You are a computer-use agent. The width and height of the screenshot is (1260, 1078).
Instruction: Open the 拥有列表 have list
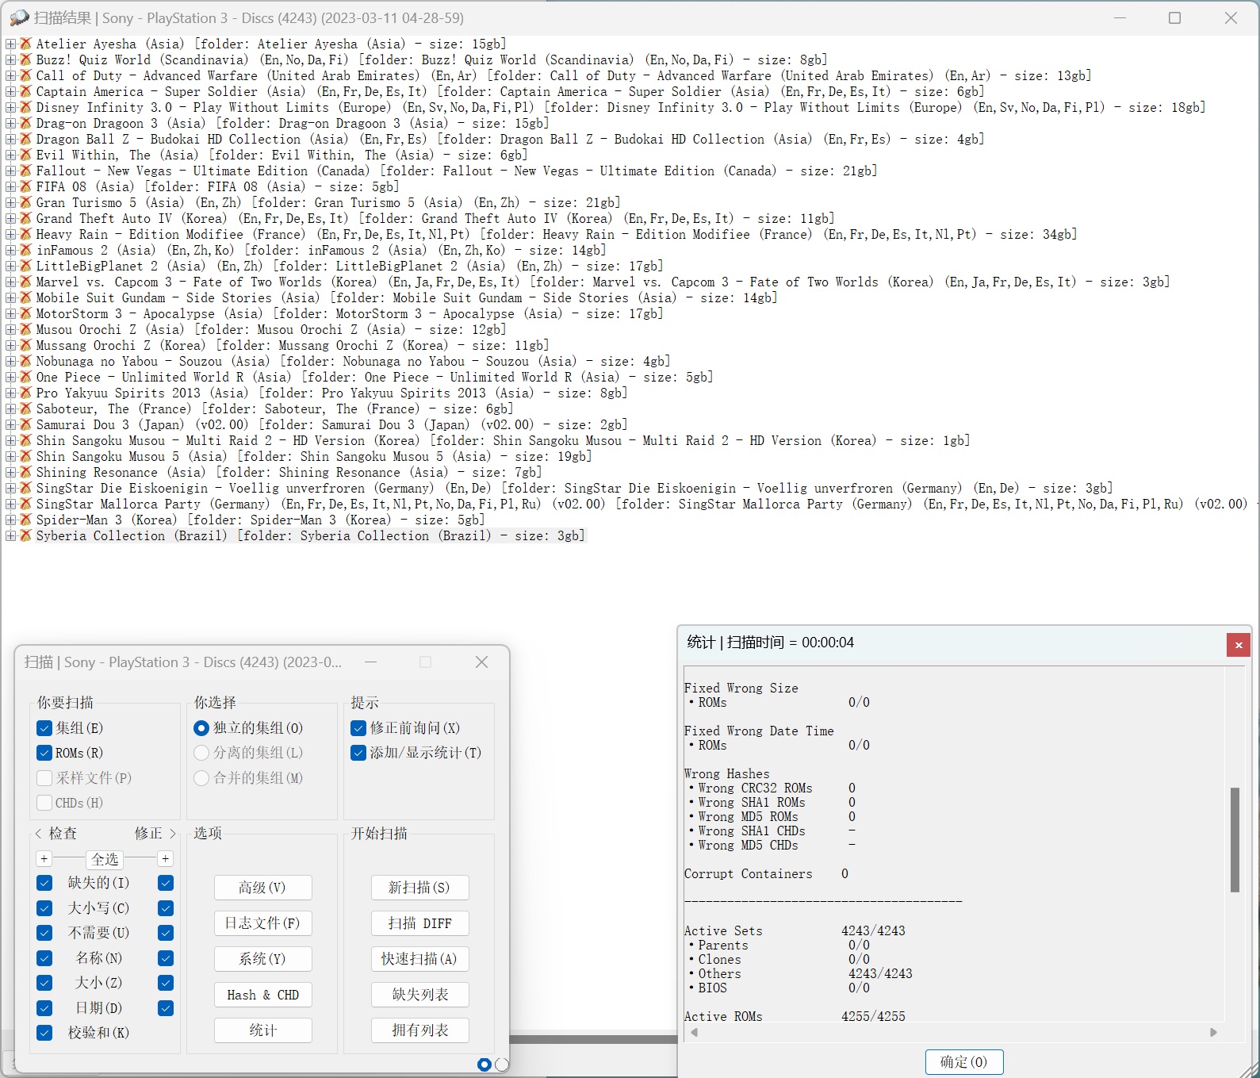(419, 1030)
